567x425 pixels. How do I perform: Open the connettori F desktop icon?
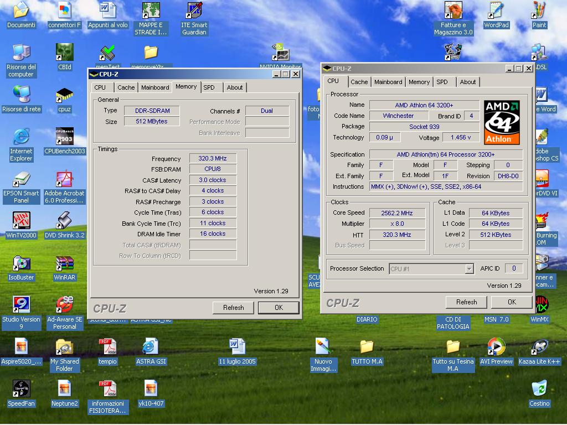[x=64, y=10]
